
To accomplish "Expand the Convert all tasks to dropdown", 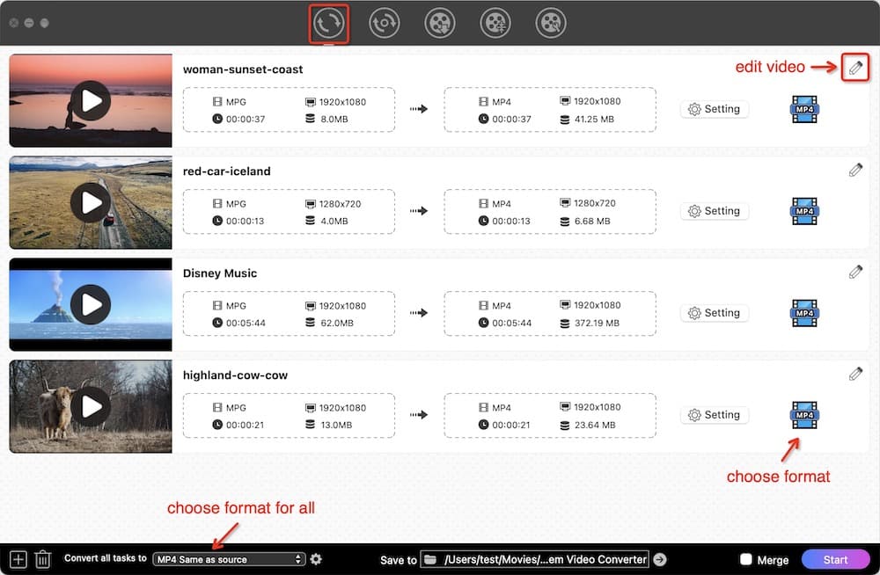I will tap(229, 559).
